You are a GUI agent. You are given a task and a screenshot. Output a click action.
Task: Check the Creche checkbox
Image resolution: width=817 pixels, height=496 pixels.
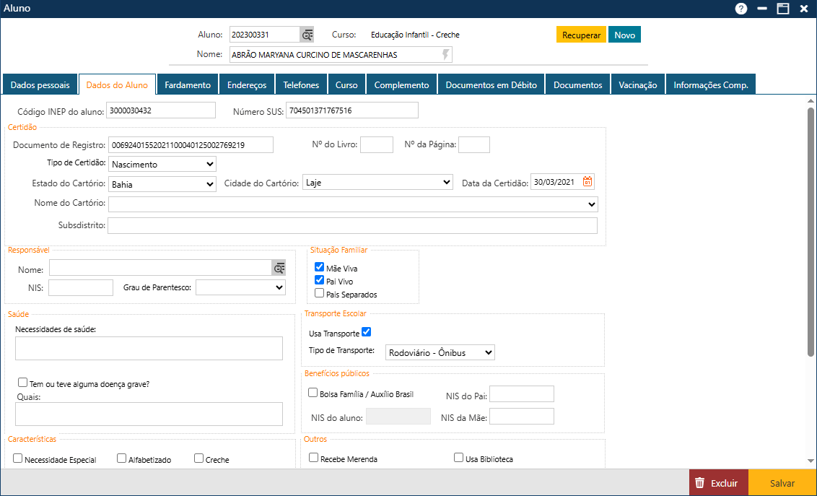click(198, 458)
